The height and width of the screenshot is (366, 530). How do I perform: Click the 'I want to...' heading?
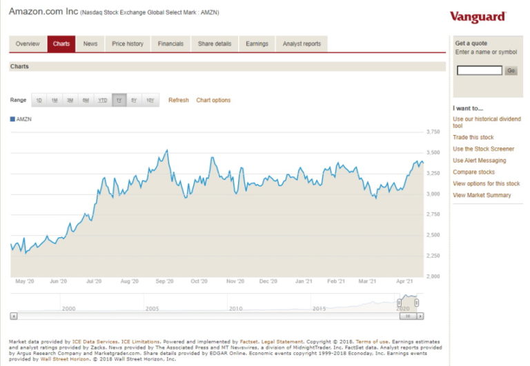pyautogui.click(x=468, y=108)
